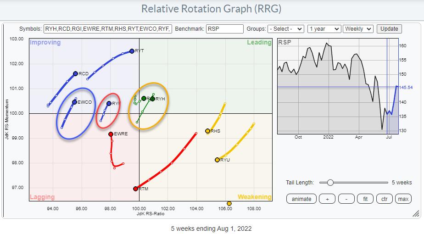Click the plus zoom-in button
Viewport: 424px width, 234px height.
(x=327, y=199)
